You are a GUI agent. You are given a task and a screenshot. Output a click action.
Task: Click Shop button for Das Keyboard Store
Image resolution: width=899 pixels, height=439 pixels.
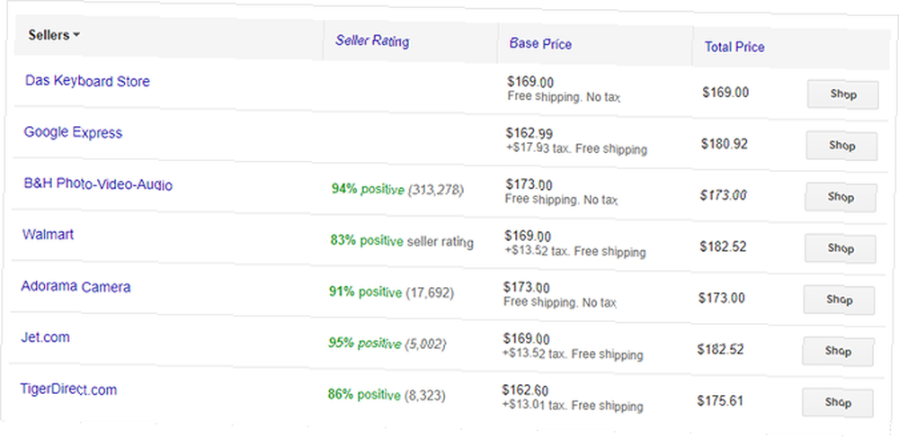(842, 94)
